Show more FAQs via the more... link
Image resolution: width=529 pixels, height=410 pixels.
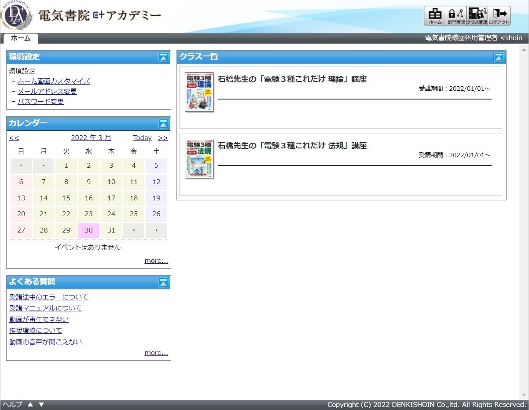pos(156,352)
